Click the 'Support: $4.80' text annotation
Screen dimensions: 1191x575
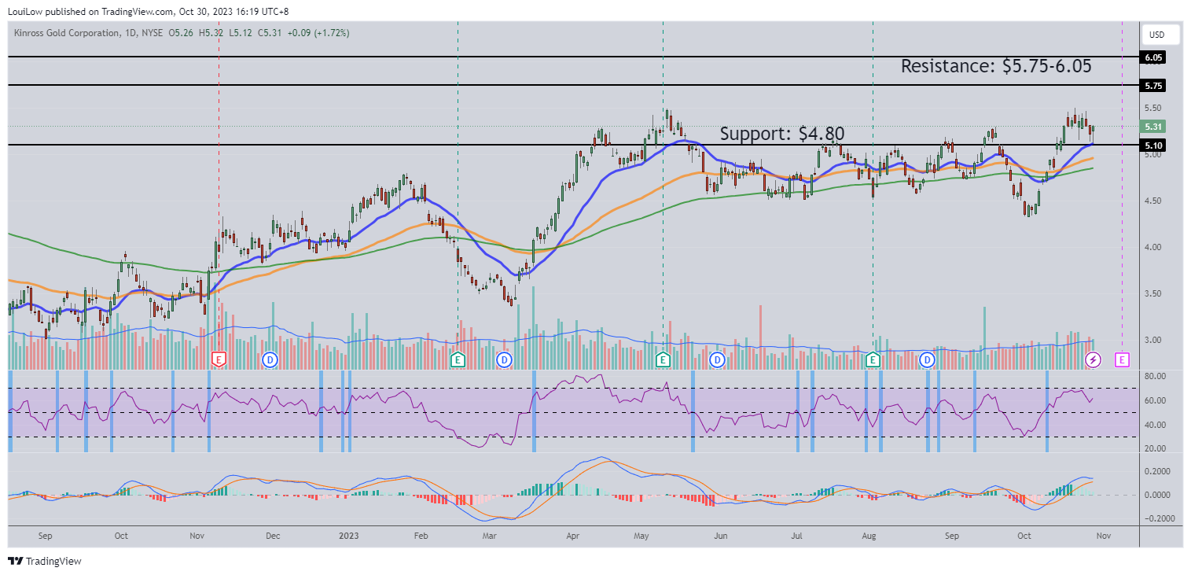click(x=782, y=134)
